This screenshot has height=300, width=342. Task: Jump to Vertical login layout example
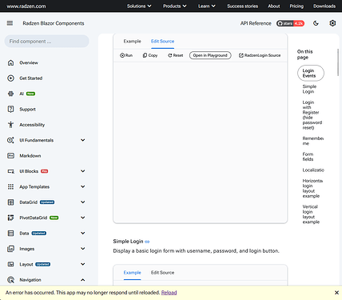tap(311, 214)
